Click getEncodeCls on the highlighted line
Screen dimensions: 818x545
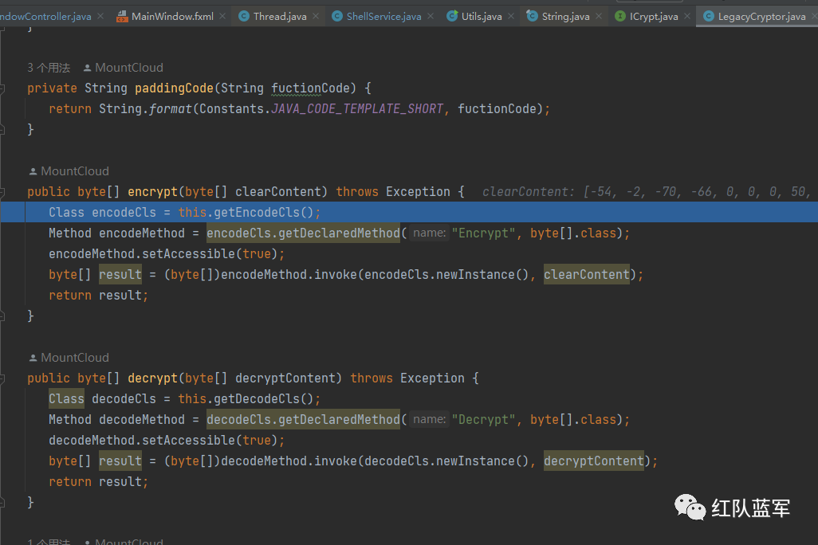tap(257, 213)
